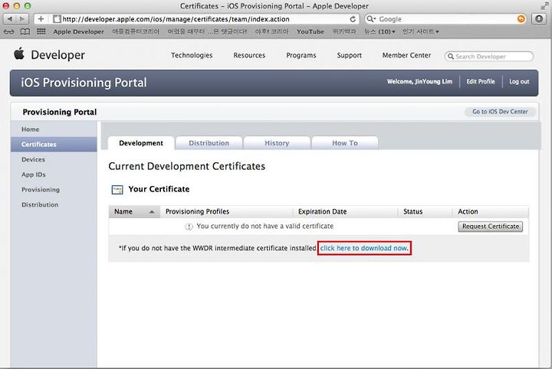Click the Log out link
This screenshot has height=369, width=552.
click(x=519, y=81)
